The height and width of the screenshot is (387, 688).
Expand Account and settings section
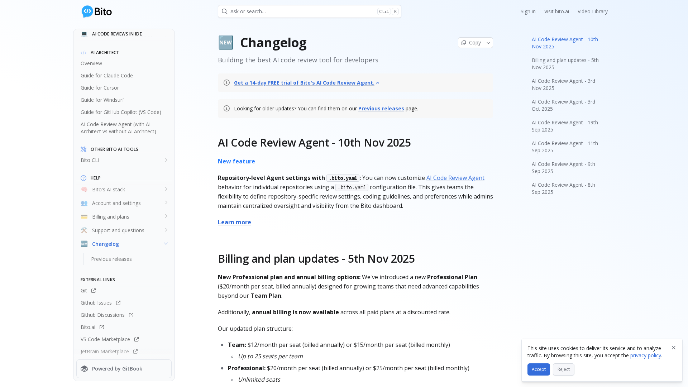pos(166,203)
